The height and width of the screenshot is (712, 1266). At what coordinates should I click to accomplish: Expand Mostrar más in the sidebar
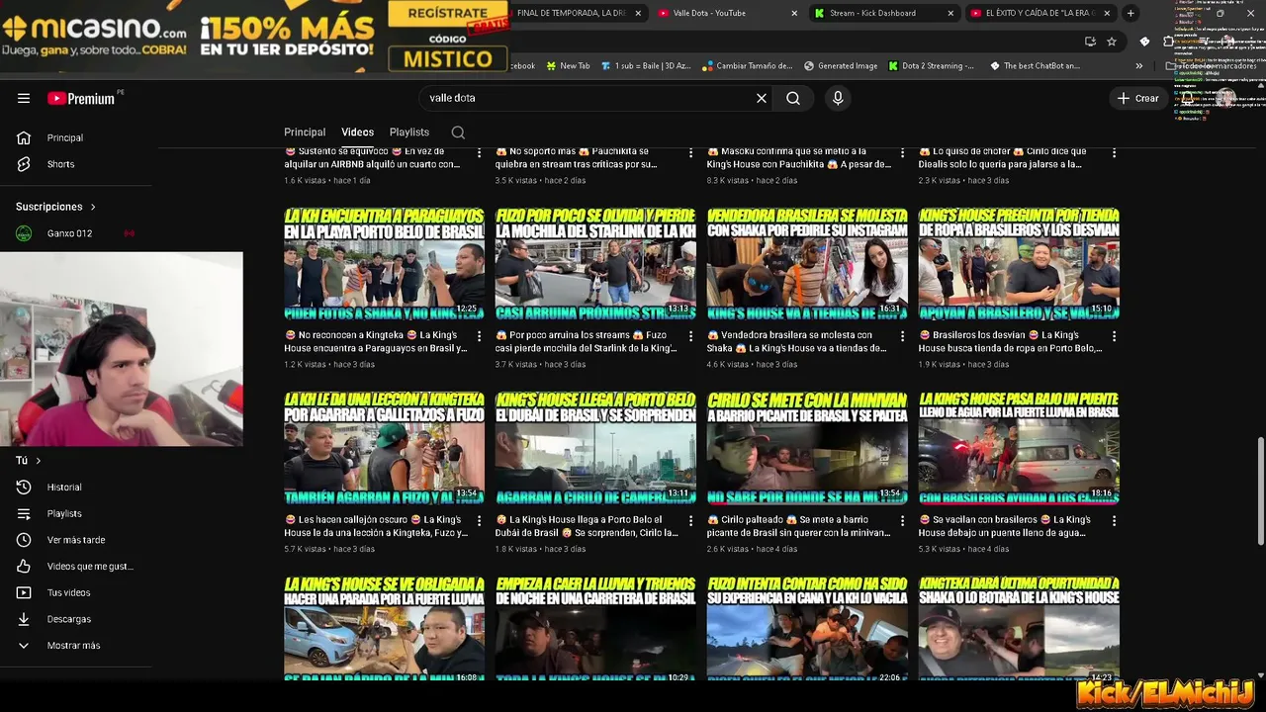click(73, 646)
